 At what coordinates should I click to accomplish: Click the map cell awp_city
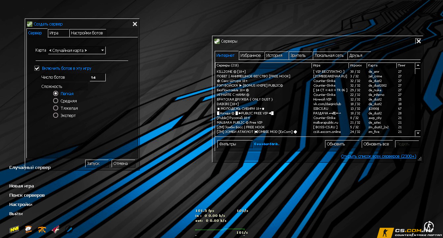point(375,118)
